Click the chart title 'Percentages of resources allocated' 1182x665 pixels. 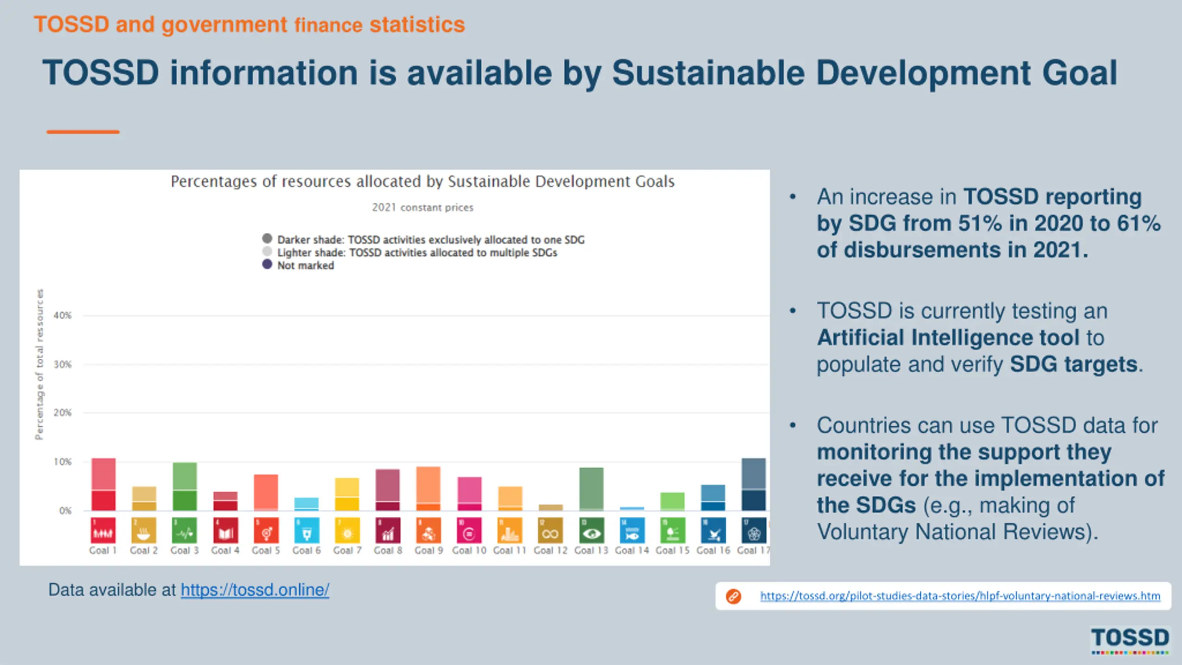coord(422,181)
